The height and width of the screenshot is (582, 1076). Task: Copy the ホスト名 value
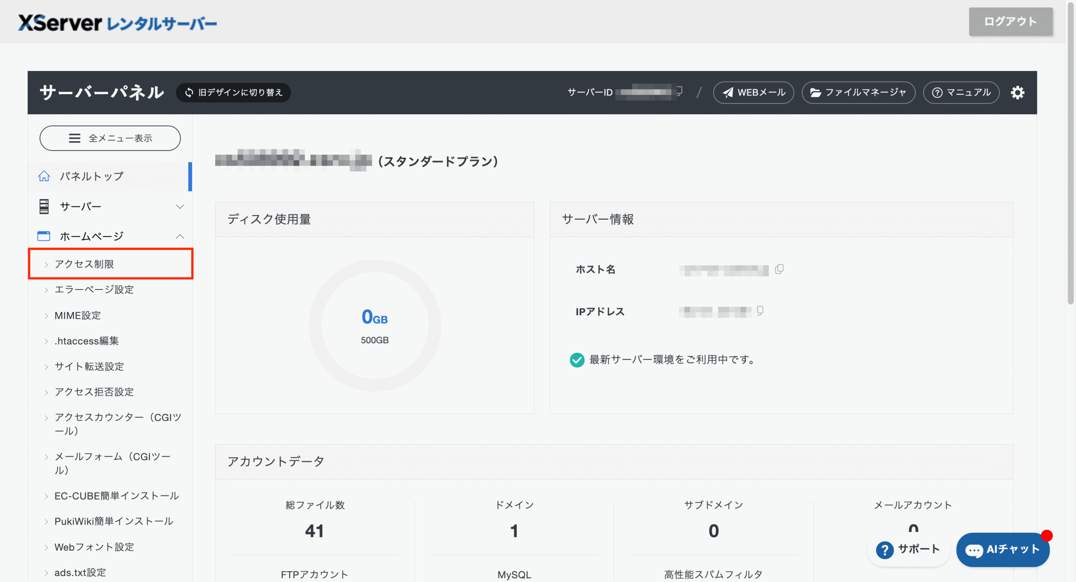[779, 269]
